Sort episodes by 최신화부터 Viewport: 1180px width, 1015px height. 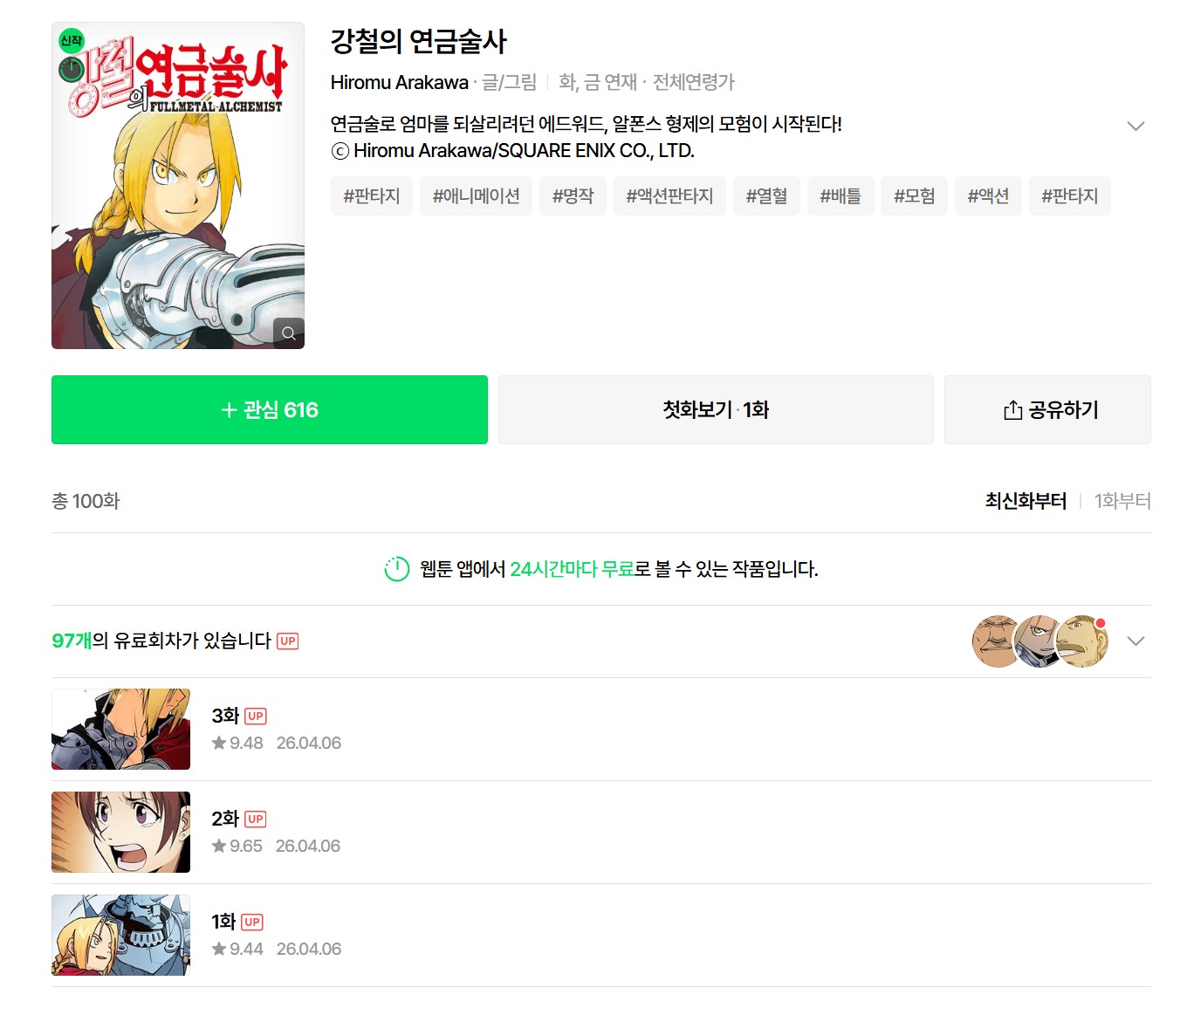1026,501
